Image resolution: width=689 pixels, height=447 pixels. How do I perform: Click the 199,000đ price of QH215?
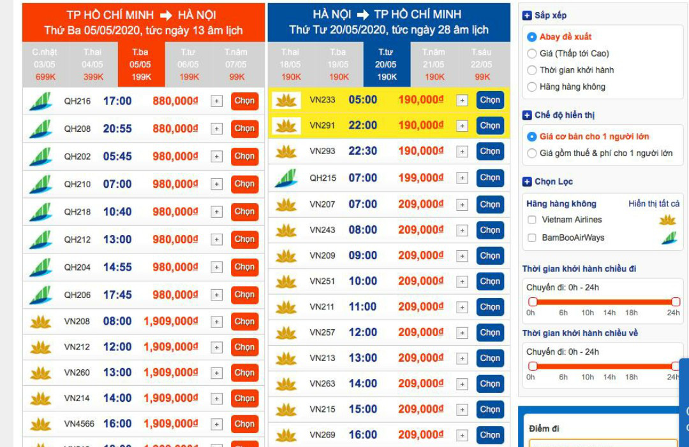(x=420, y=178)
